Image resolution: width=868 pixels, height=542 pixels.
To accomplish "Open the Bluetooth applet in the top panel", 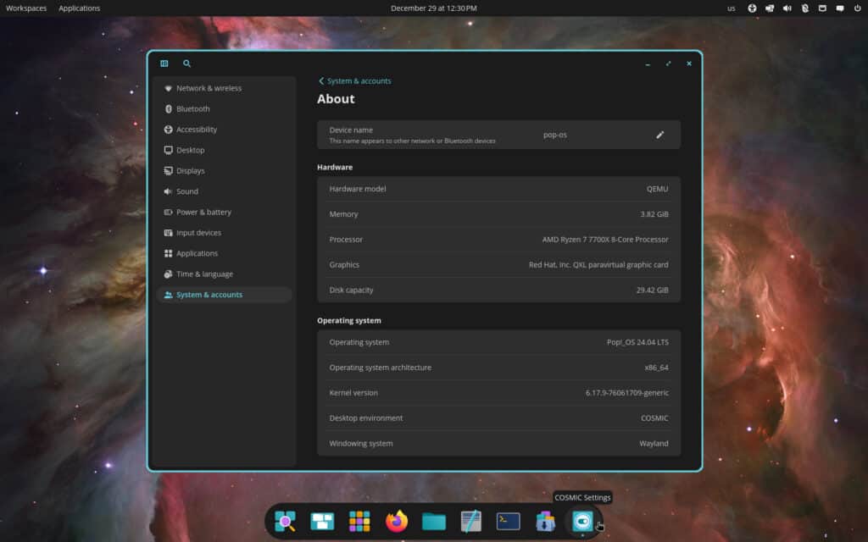I will [805, 8].
